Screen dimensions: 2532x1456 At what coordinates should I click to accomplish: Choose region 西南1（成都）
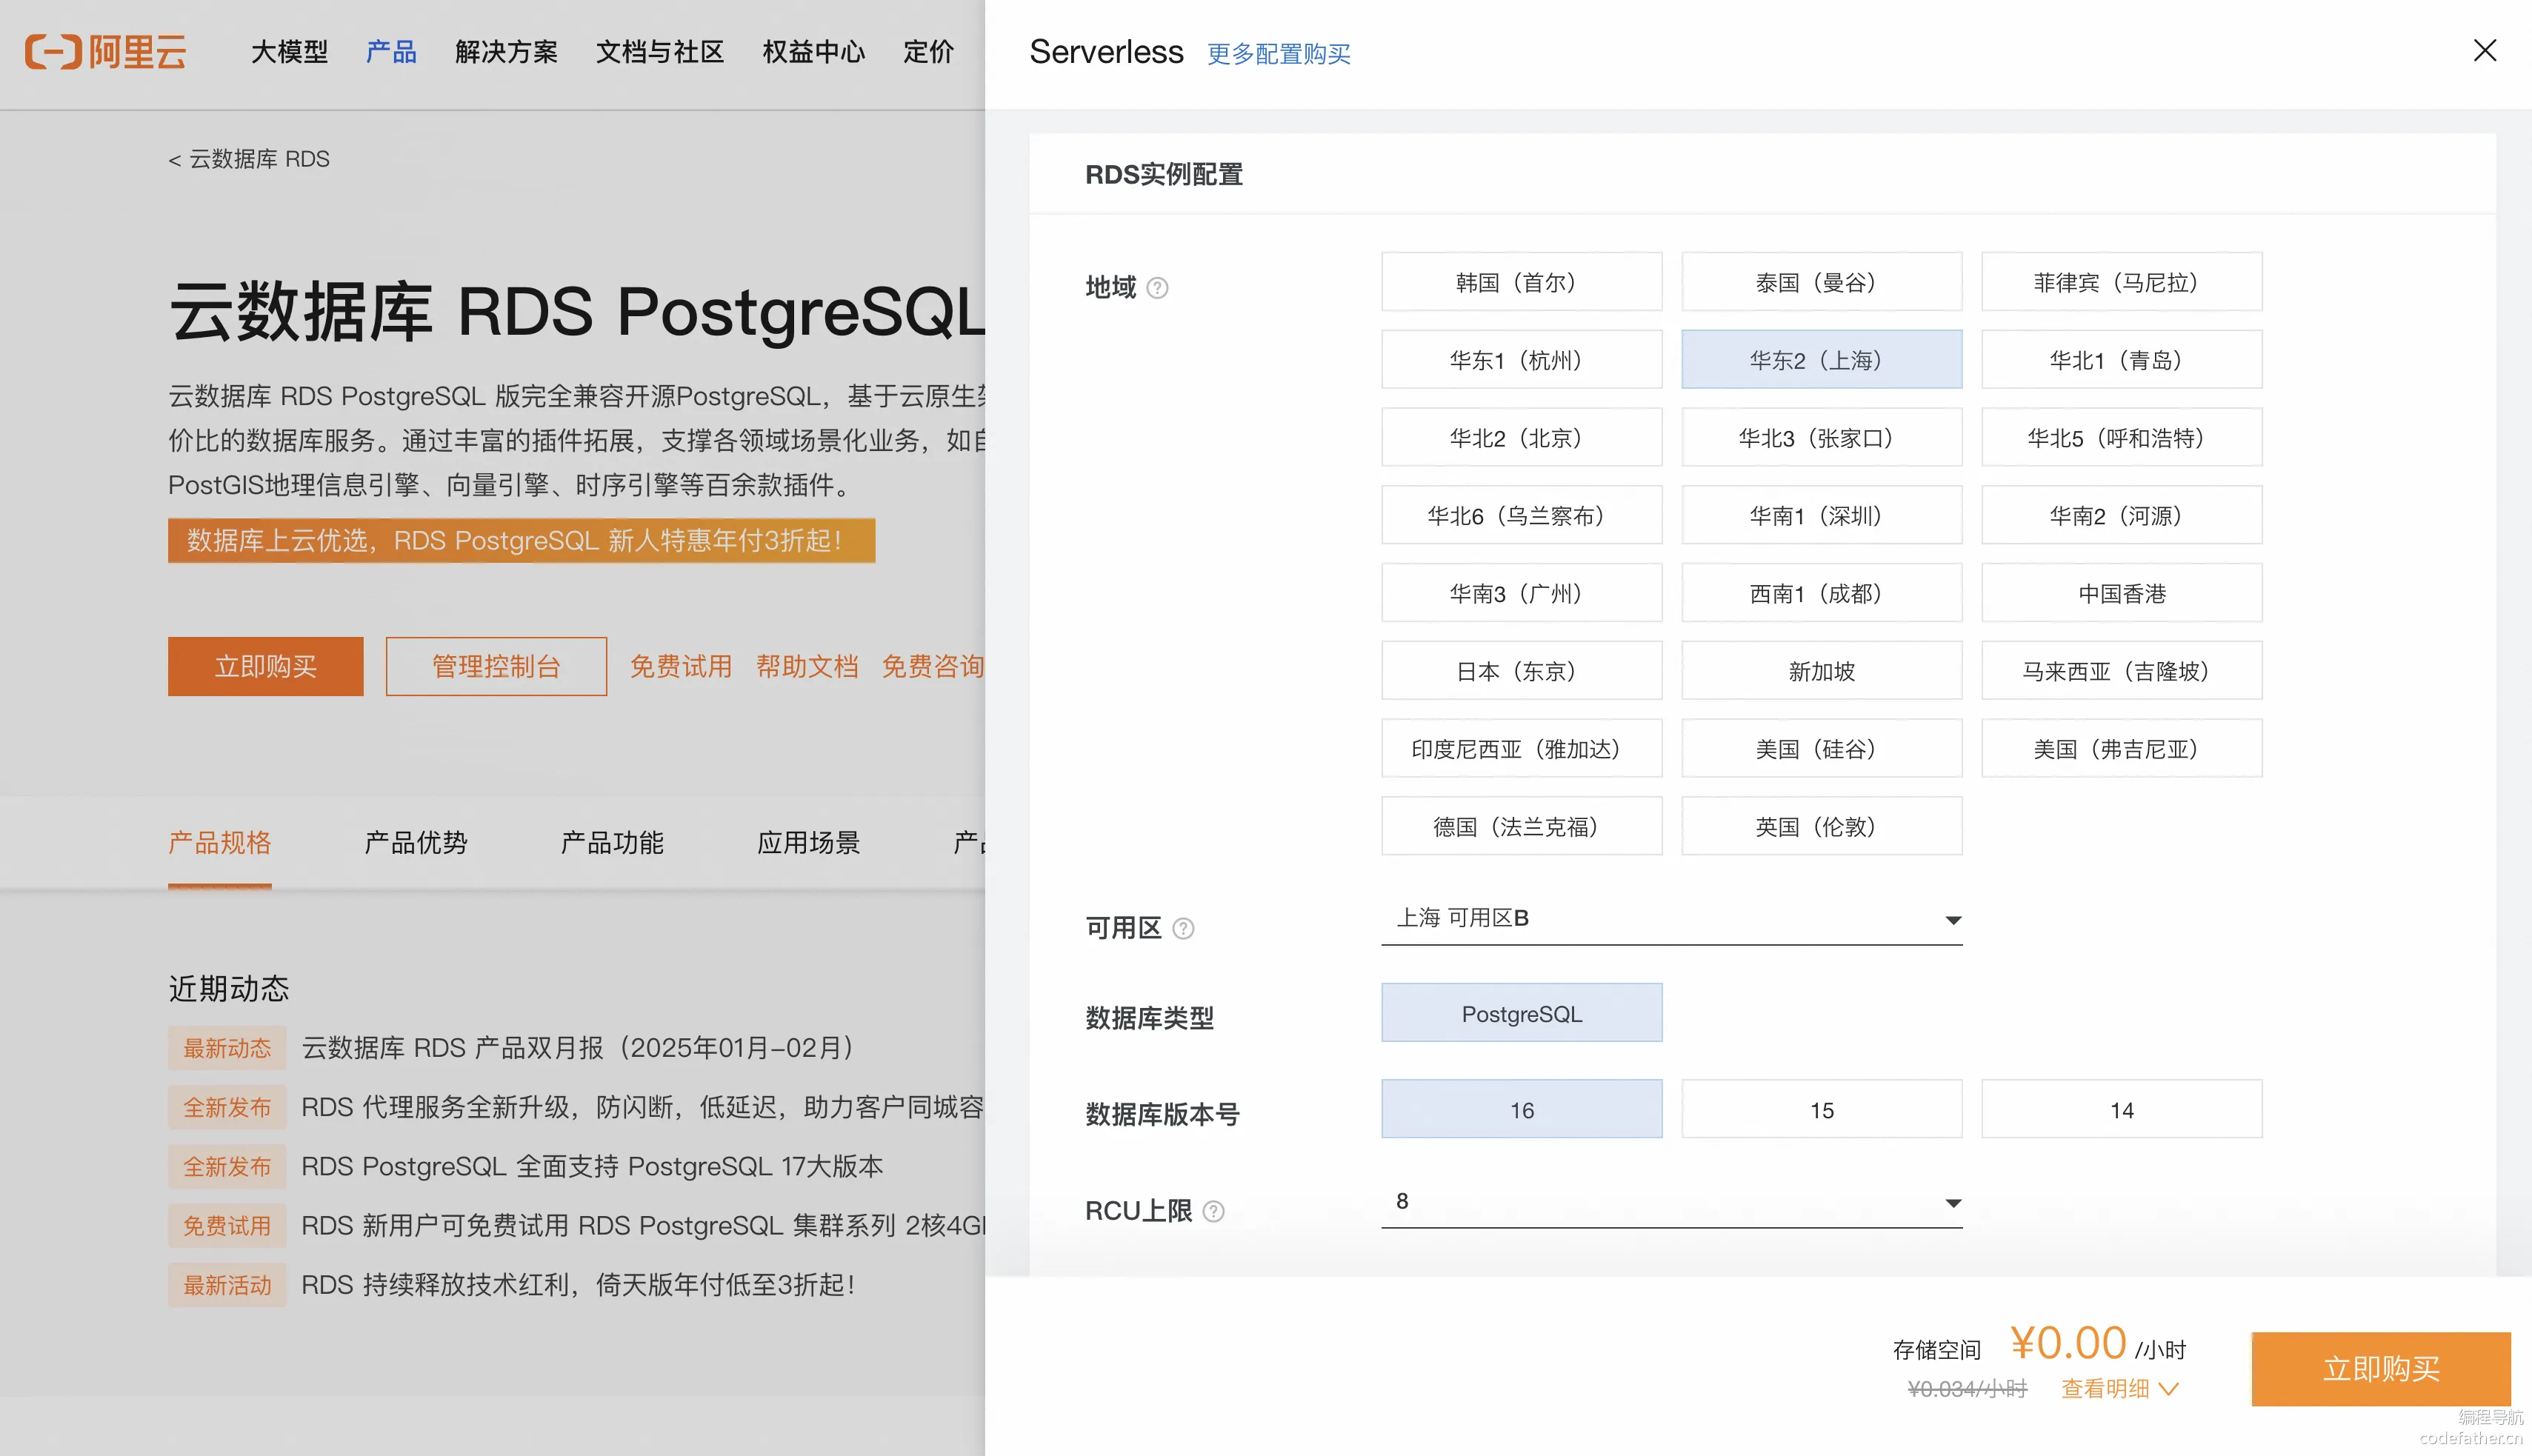tap(1821, 594)
